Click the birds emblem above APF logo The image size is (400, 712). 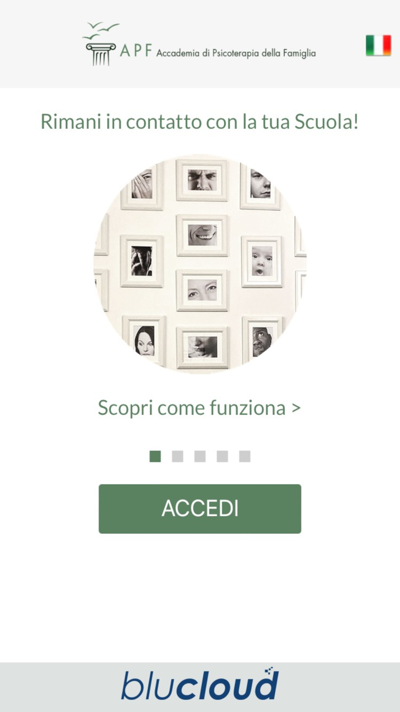point(101,30)
